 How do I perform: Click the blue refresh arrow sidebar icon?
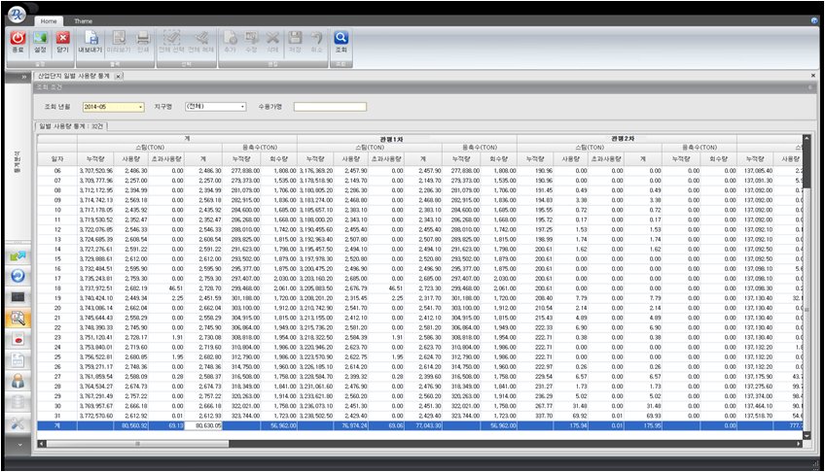(18, 276)
